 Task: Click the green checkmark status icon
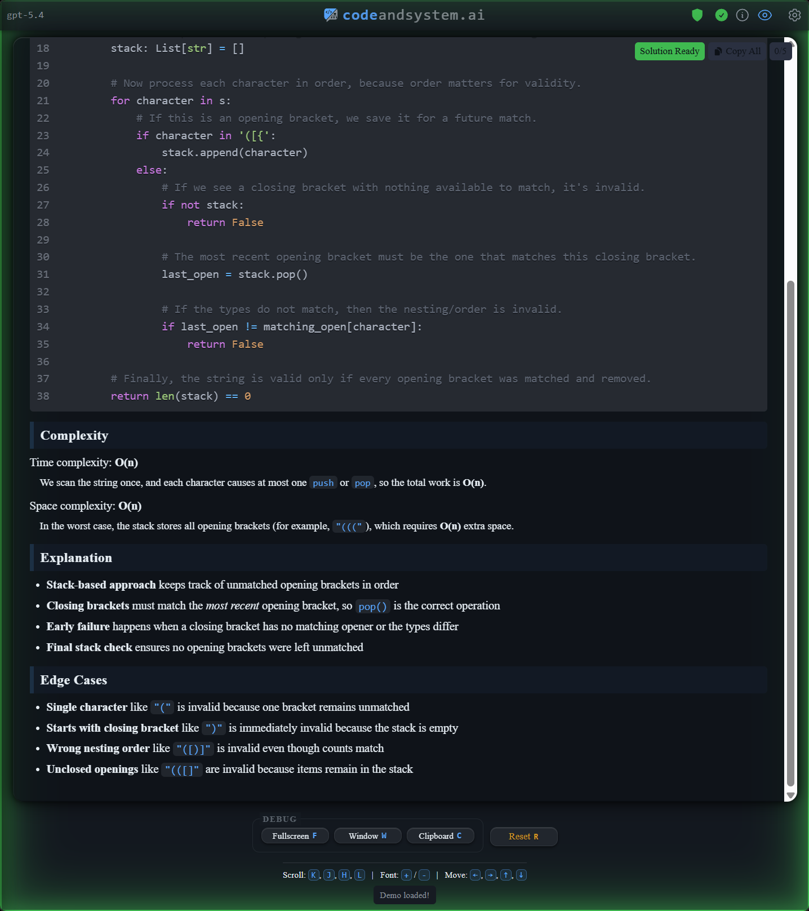click(721, 15)
